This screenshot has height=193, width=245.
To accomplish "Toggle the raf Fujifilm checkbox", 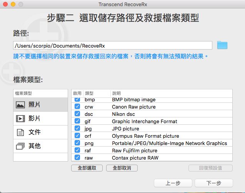I will [x=77, y=150].
